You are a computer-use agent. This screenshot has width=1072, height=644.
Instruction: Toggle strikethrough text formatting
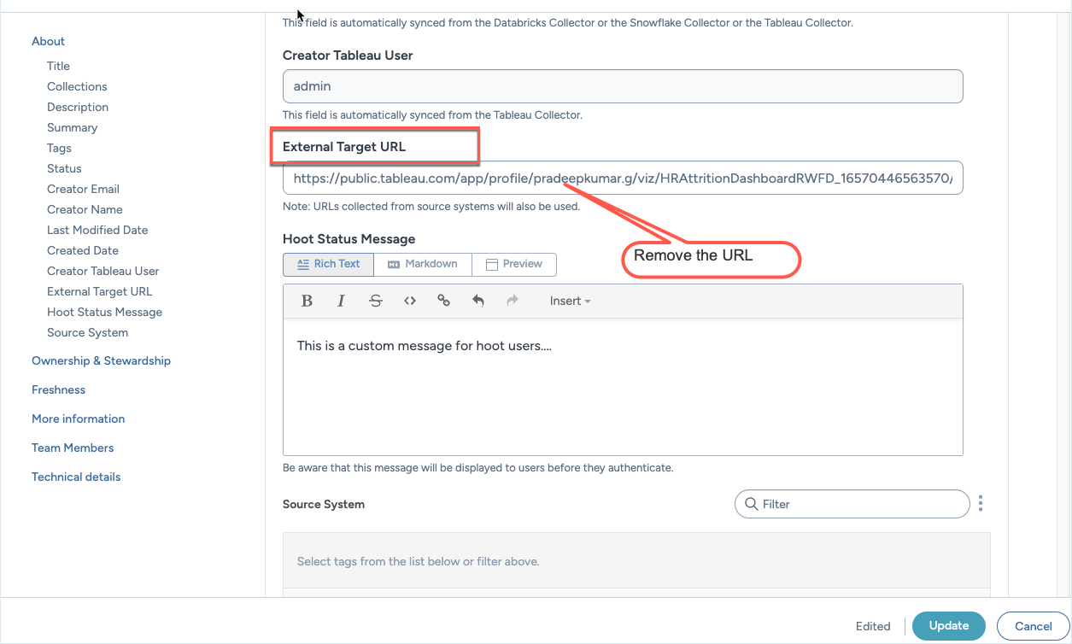[376, 301]
